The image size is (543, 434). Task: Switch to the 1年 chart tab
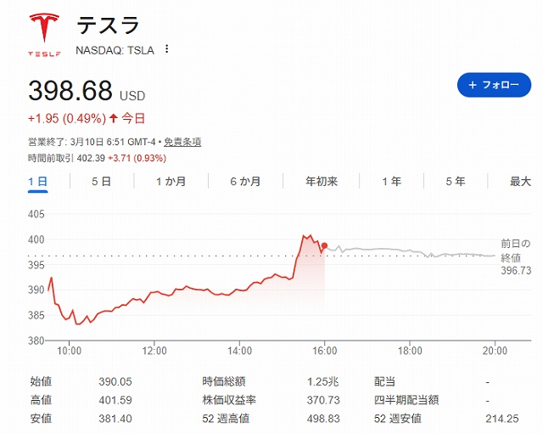coord(392,181)
